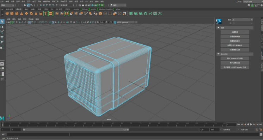This screenshot has height=140, width=263.
Task: Toggle the viewport grid display icon
Action: [x=30, y=22]
